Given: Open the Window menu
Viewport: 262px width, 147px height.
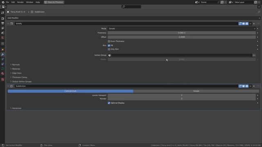Looking at the screenshot, I should click(29, 2).
